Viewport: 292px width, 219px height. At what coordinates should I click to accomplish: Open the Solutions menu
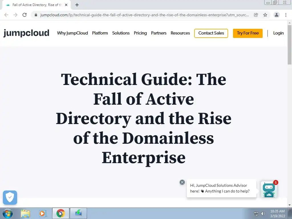click(121, 33)
